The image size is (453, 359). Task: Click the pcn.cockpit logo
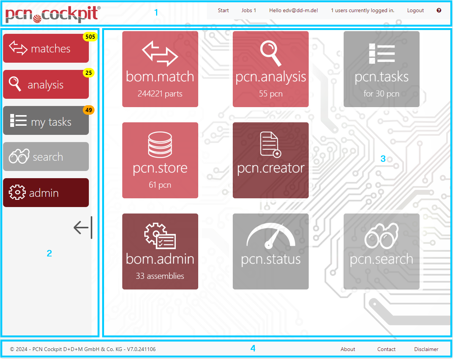pos(53,14)
